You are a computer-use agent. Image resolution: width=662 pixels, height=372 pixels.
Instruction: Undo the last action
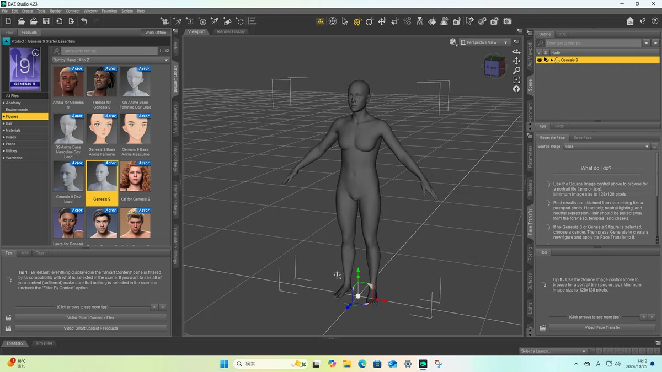(84, 21)
